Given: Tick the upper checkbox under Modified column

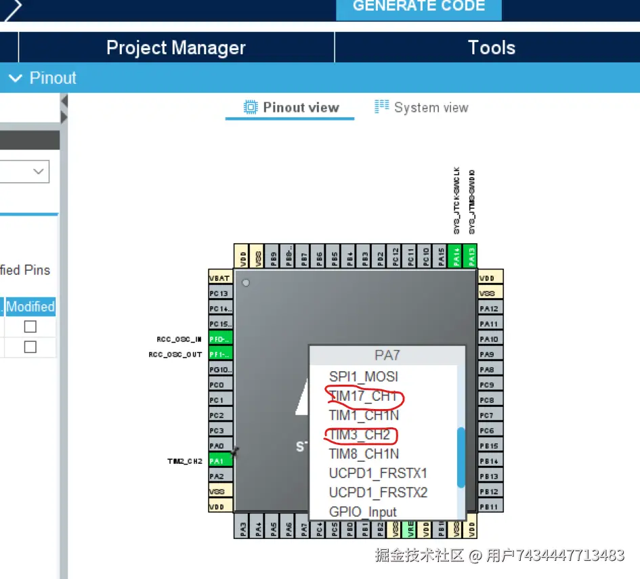Looking at the screenshot, I should tap(30, 326).
